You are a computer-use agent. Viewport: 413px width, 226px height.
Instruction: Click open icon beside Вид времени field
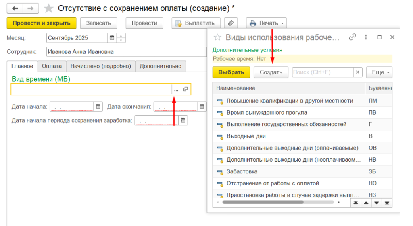click(185, 90)
